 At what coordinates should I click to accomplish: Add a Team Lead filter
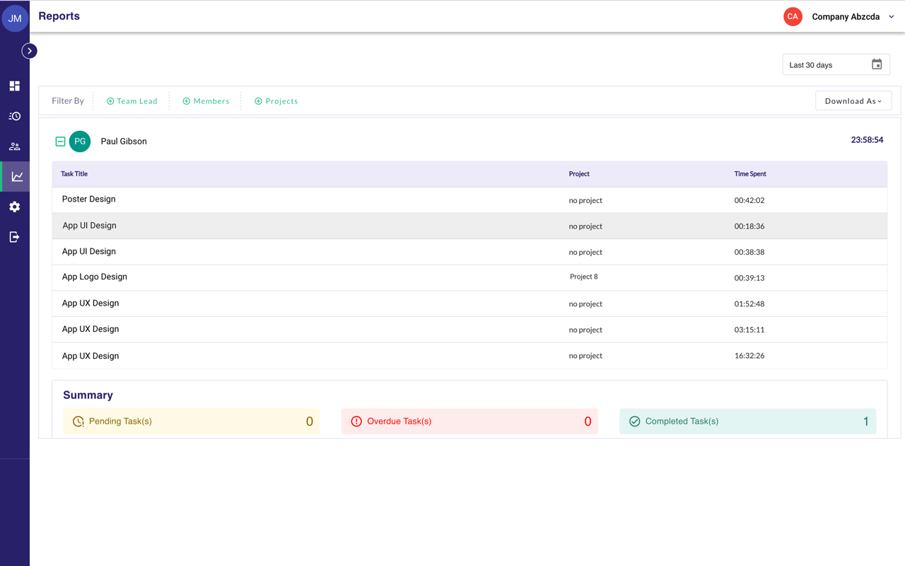(132, 101)
